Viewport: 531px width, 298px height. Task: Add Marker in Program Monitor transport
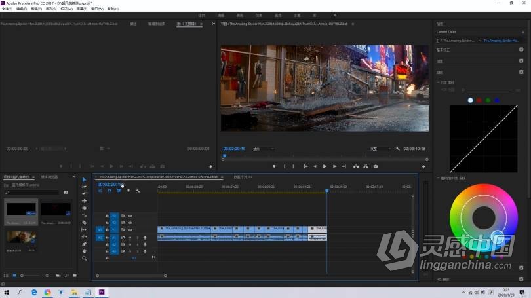[274, 166]
